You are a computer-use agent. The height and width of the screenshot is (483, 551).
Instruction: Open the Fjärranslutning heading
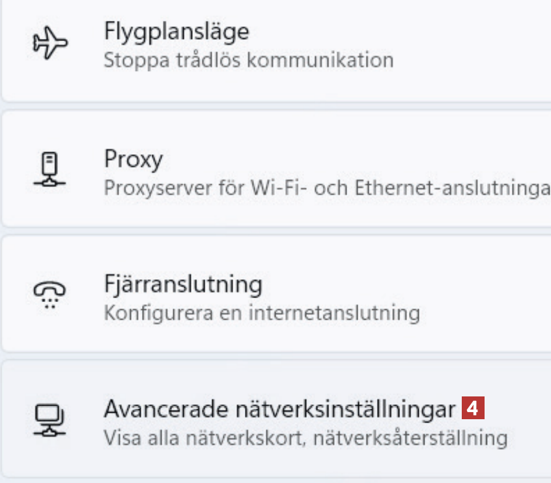point(183,284)
